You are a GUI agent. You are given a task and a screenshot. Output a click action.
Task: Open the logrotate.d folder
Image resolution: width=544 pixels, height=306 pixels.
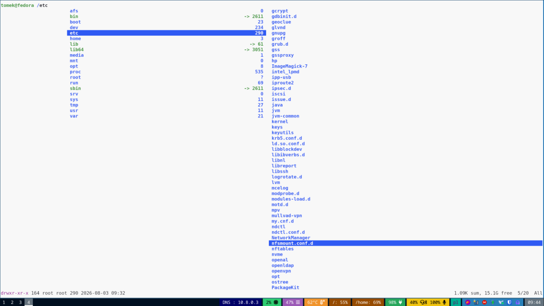coord(286,177)
